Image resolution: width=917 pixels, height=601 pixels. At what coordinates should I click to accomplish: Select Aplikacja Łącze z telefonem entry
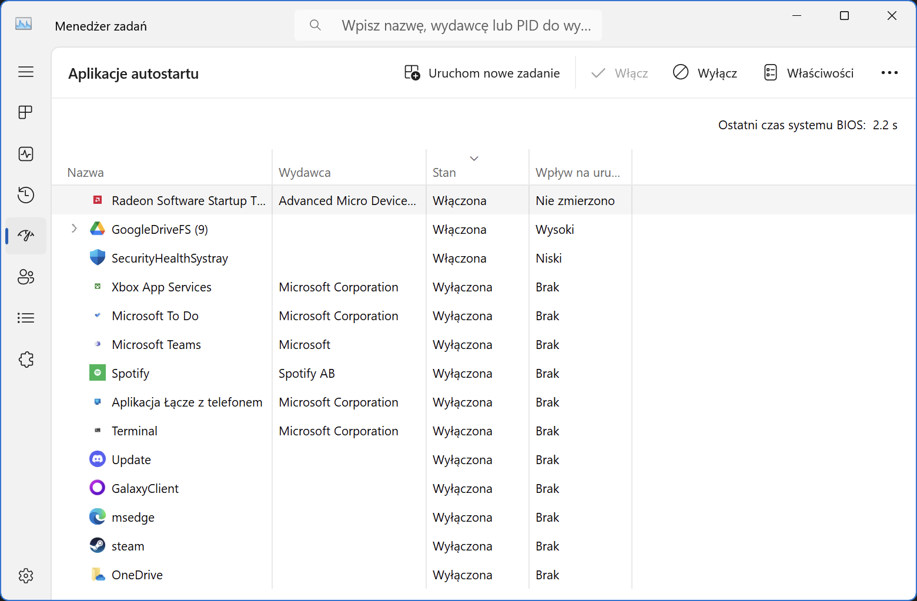tap(187, 402)
